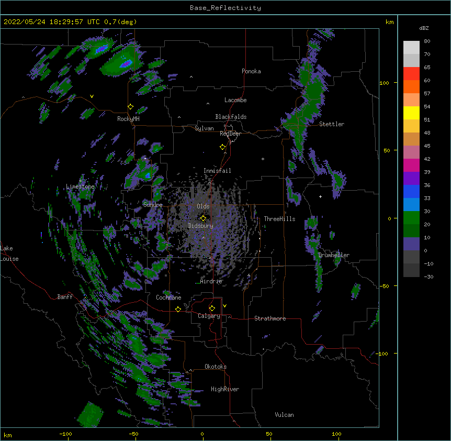Click the yellow diamond marker below RedDeer
The height and width of the screenshot is (441, 451).
(223, 147)
